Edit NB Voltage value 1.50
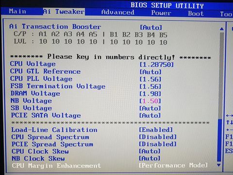This screenshot has width=233, height=175. (x=150, y=101)
